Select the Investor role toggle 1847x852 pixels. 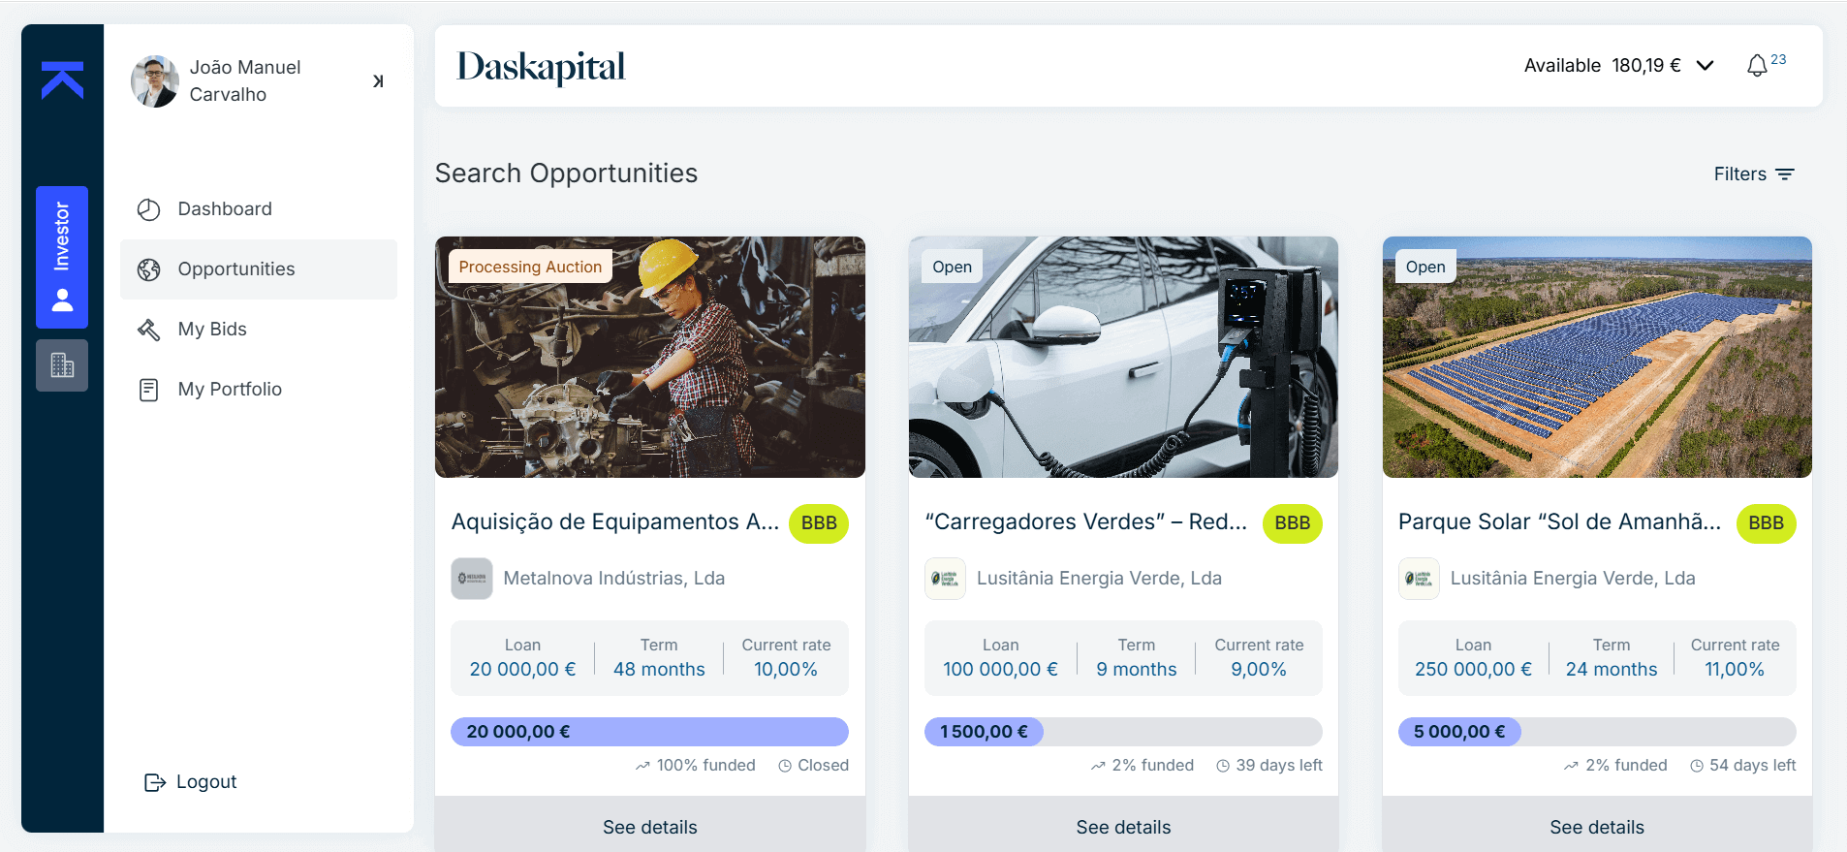pyautogui.click(x=62, y=257)
